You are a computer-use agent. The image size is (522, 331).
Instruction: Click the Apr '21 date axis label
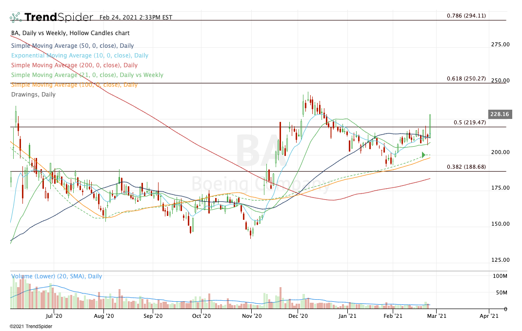tap(489, 316)
